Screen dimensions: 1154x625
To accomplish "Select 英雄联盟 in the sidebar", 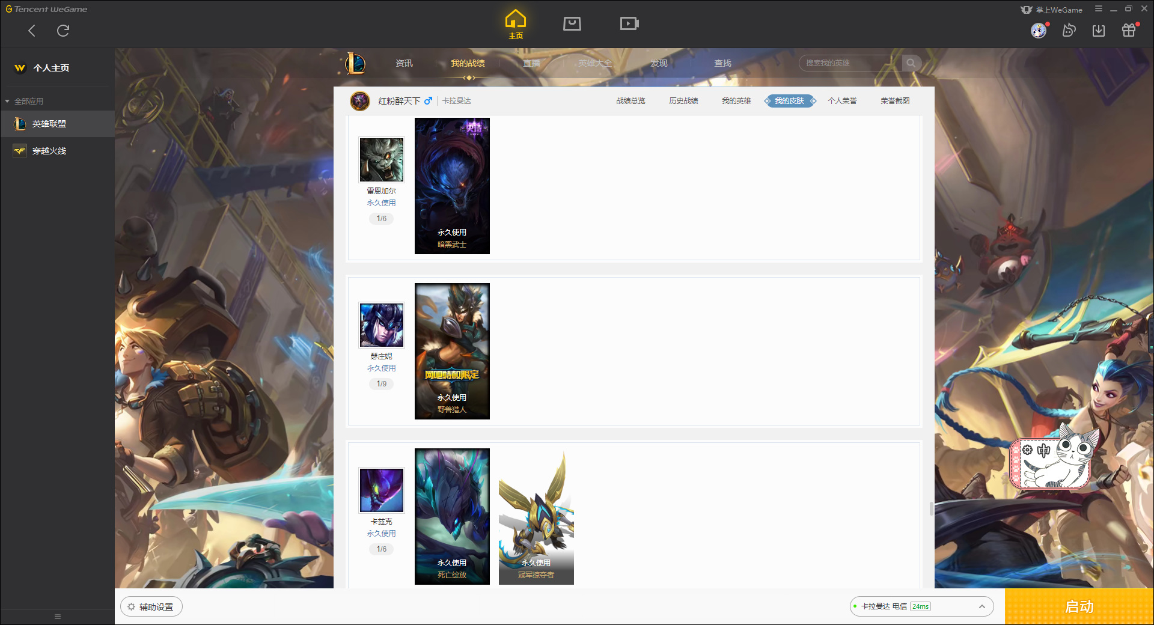I will pyautogui.click(x=57, y=124).
